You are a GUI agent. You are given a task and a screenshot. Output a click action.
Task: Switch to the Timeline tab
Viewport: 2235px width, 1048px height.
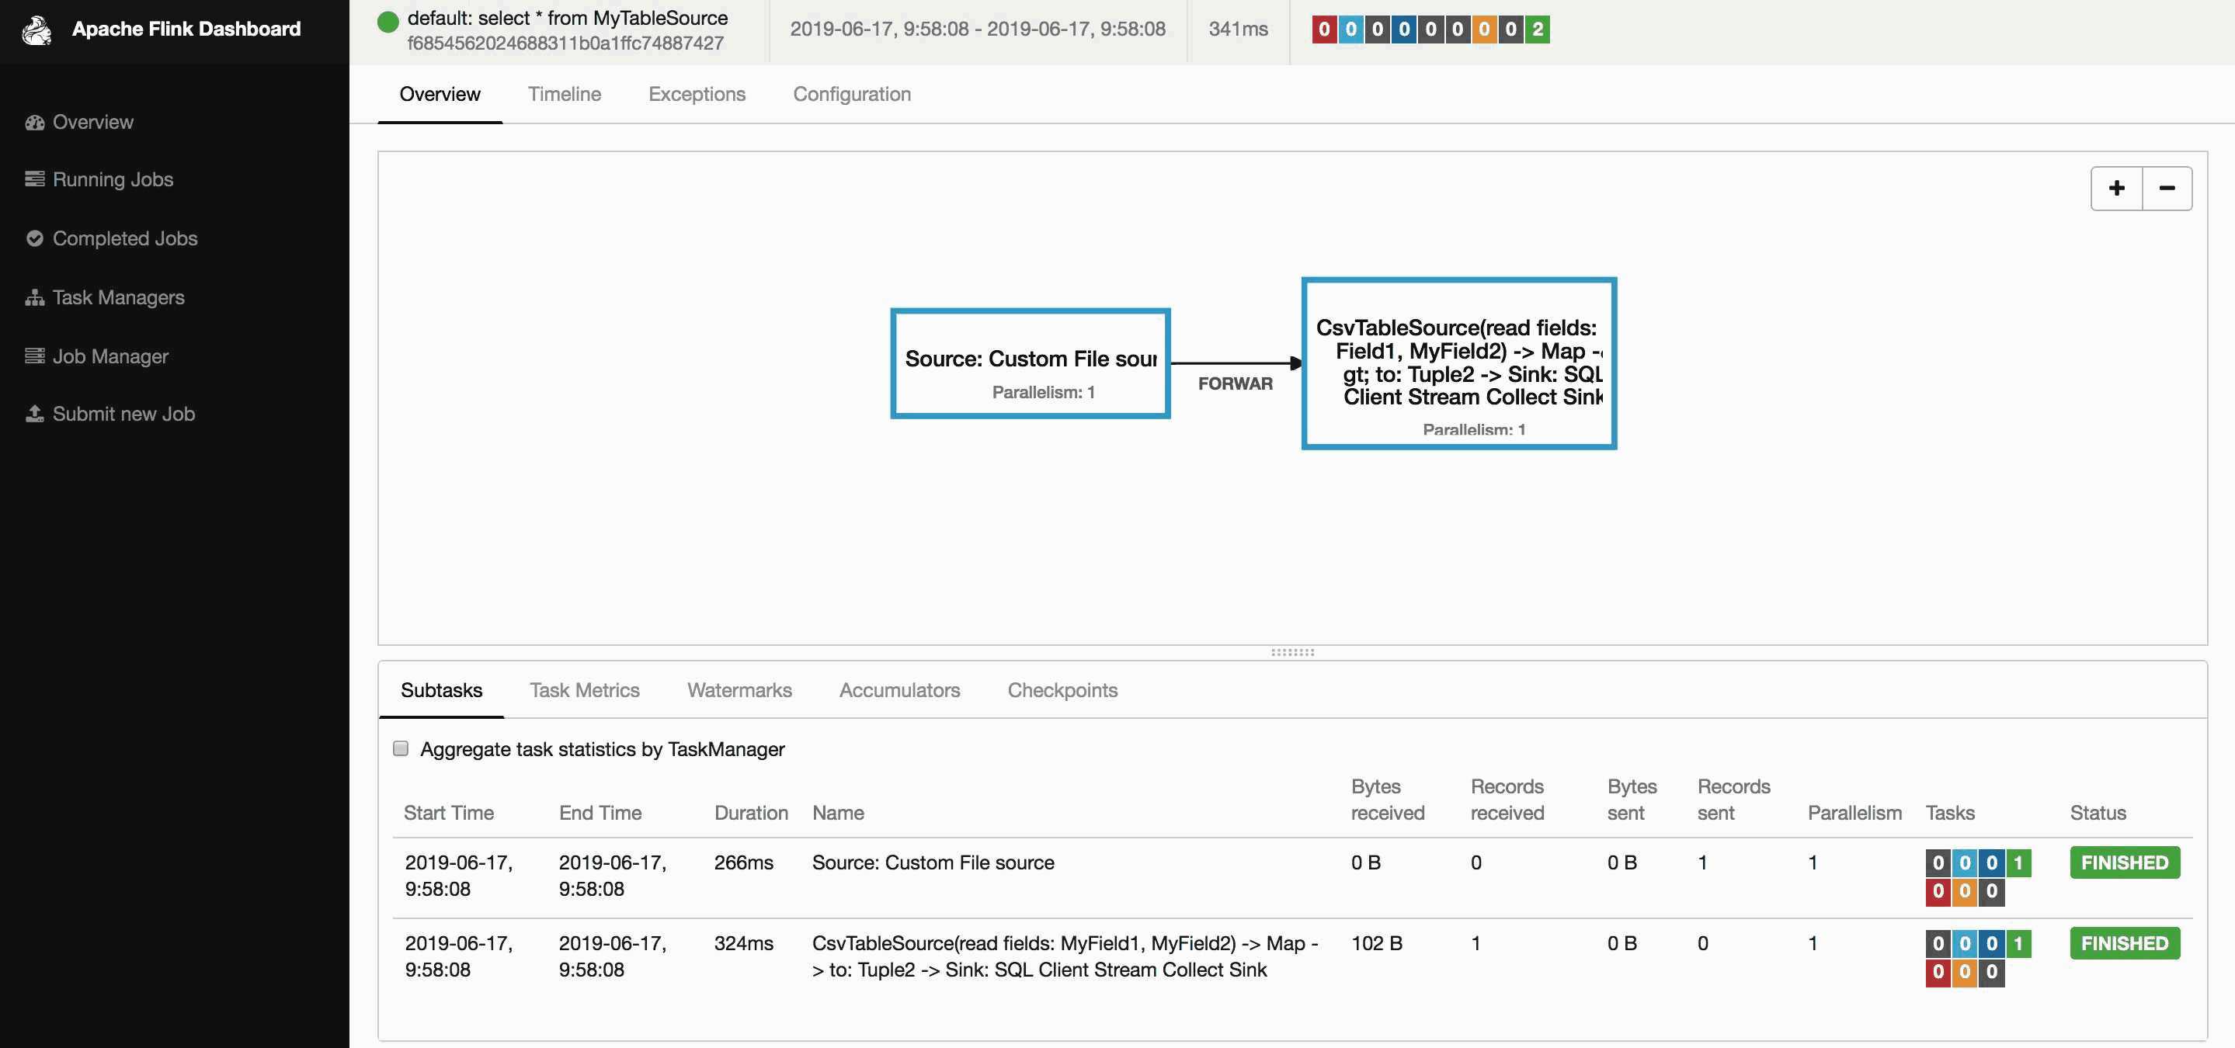pyautogui.click(x=565, y=94)
